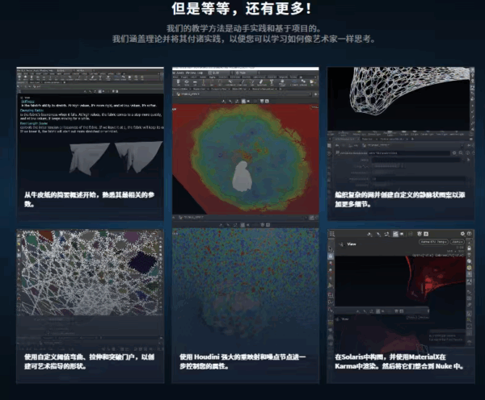Open the colored fracture web thumbnail

(x=90, y=306)
